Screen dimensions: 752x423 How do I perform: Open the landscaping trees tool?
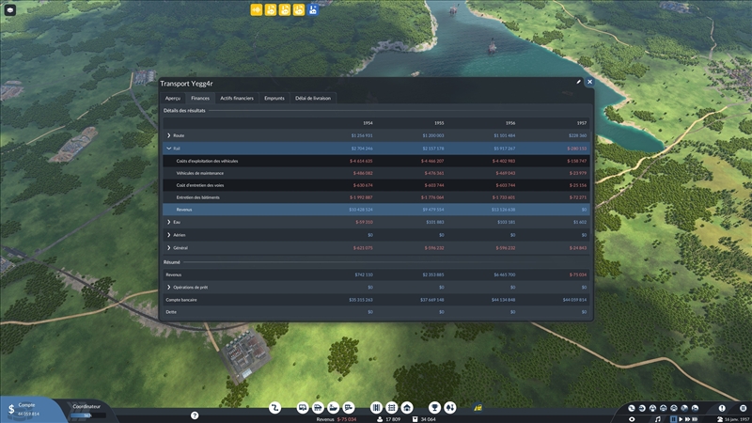[x=450, y=408]
